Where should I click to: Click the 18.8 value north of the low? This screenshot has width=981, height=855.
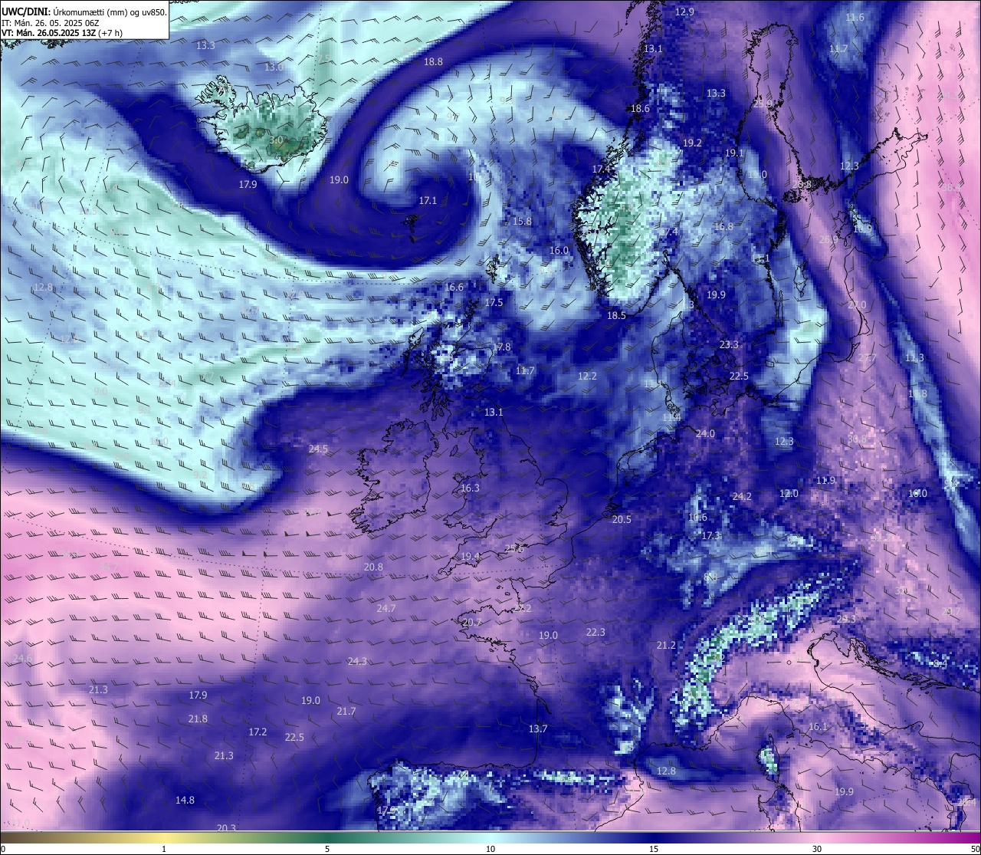[433, 61]
